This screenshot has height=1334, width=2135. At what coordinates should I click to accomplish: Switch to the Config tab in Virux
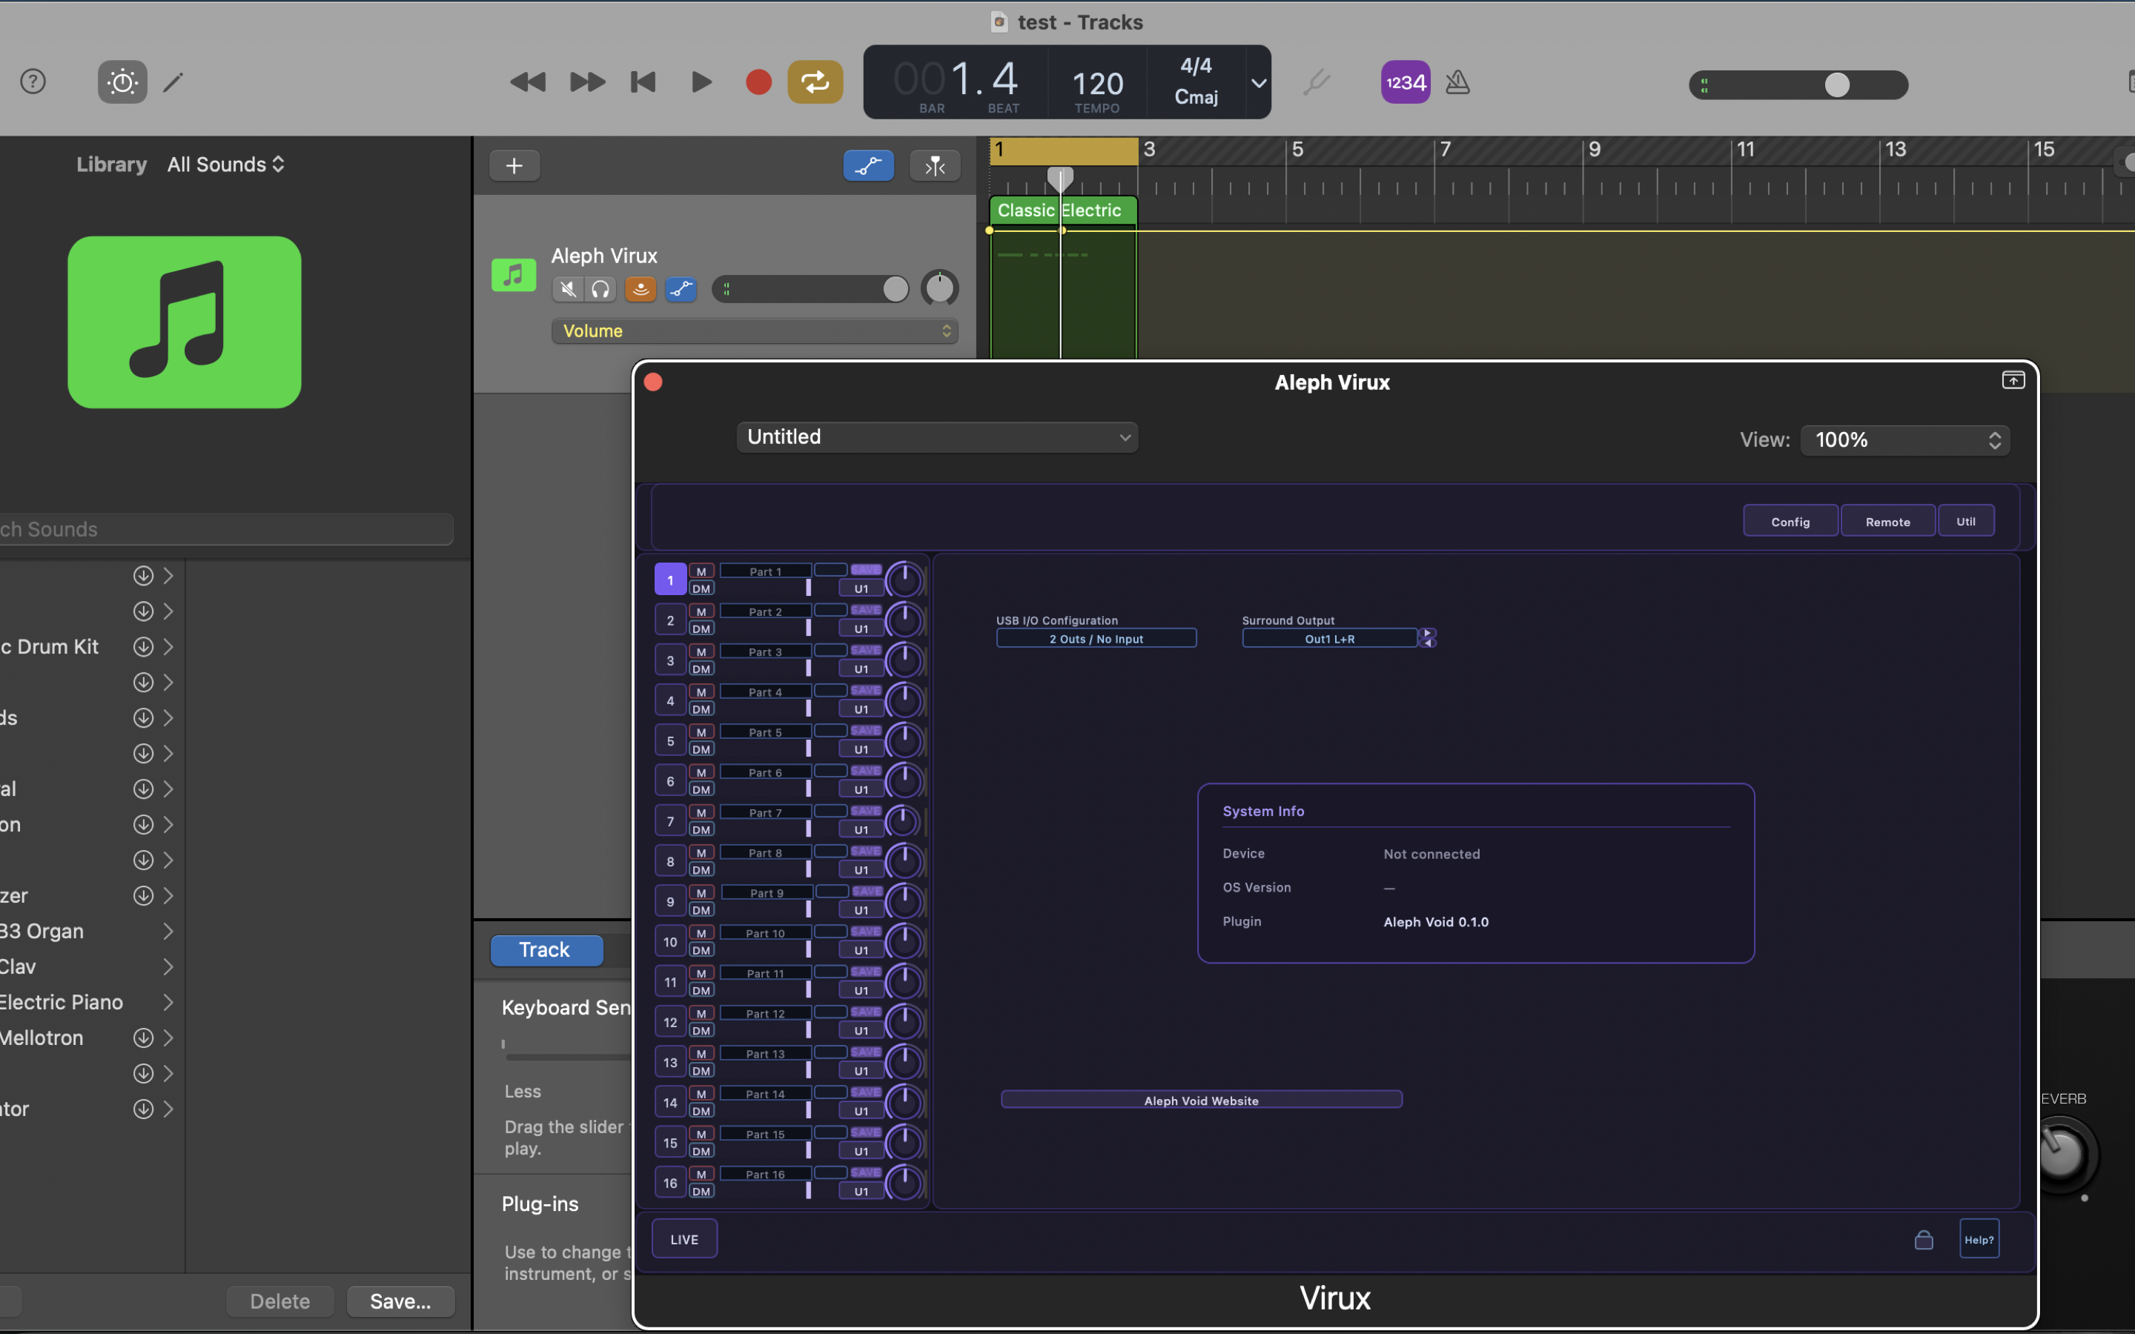(1790, 522)
